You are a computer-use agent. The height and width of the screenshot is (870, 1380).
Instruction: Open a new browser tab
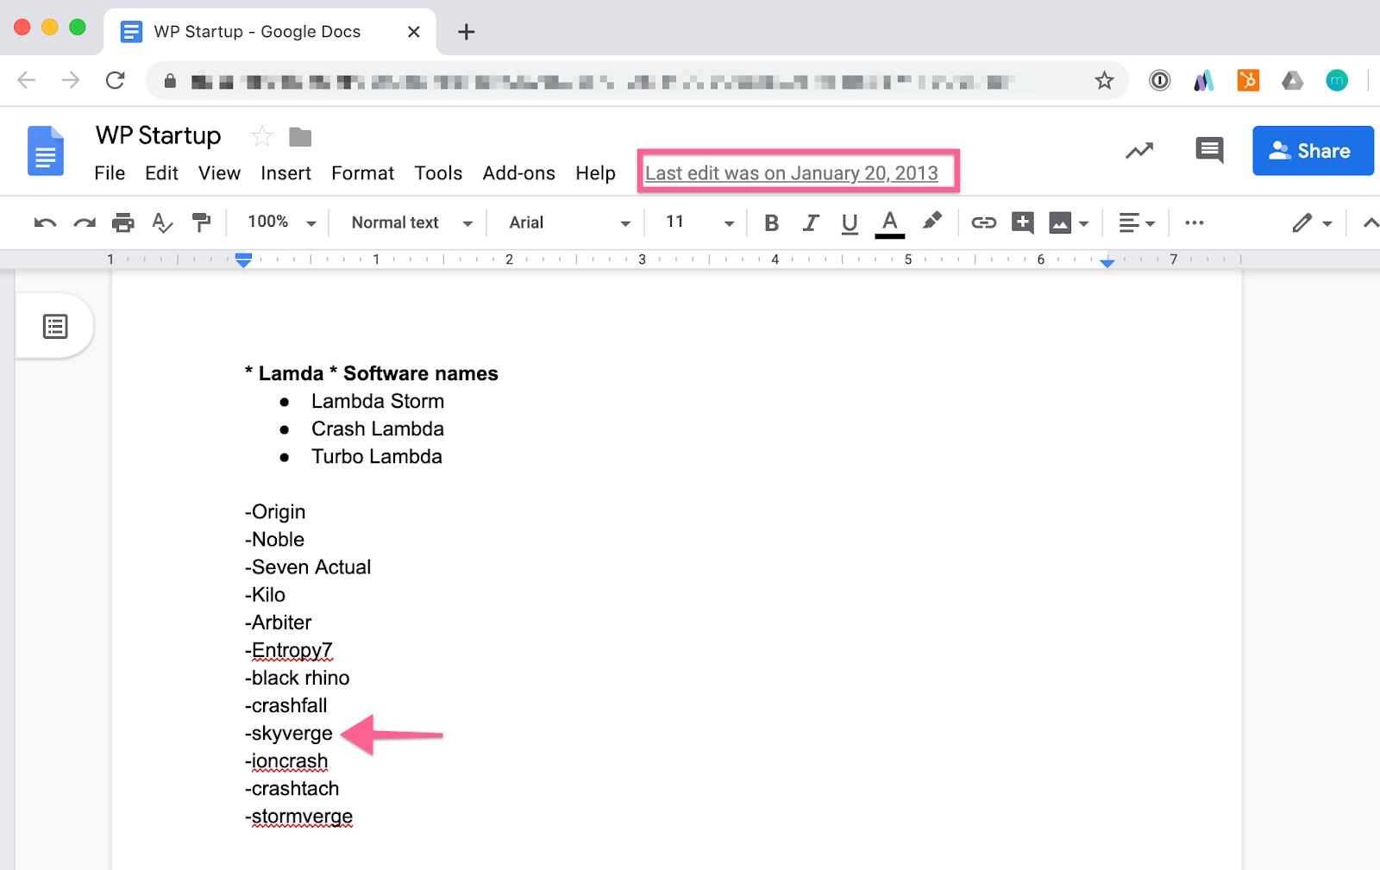[x=466, y=32]
